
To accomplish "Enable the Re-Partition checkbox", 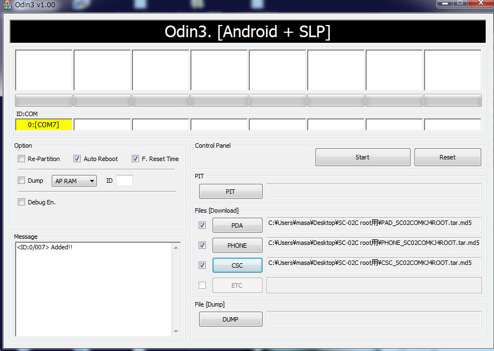I will click(22, 159).
